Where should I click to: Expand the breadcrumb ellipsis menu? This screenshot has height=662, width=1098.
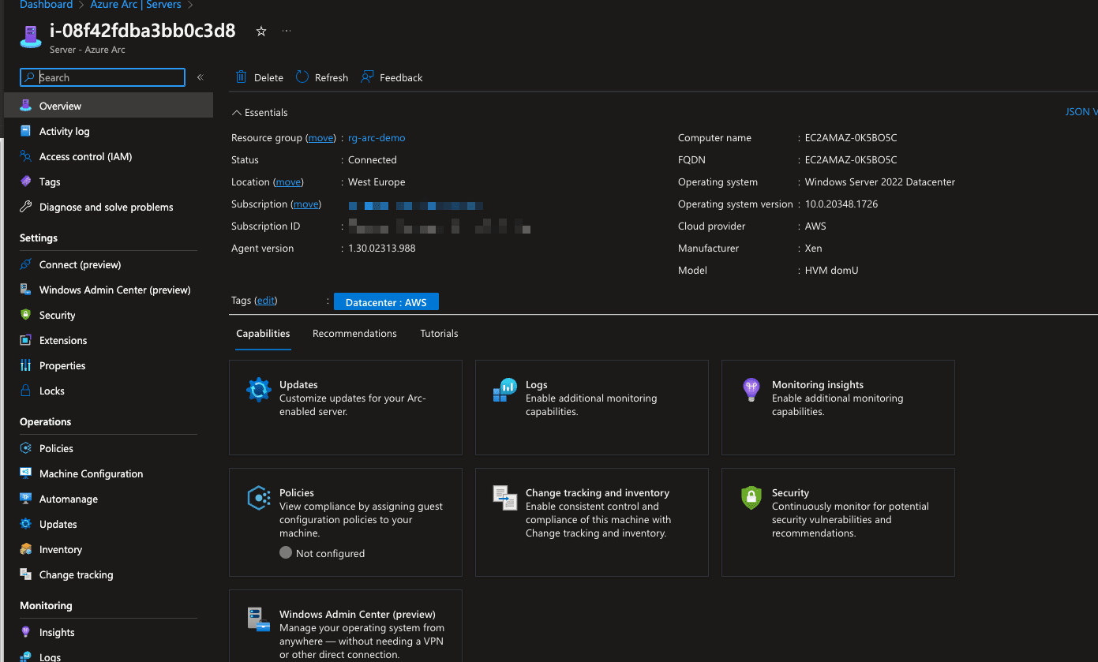(x=286, y=30)
